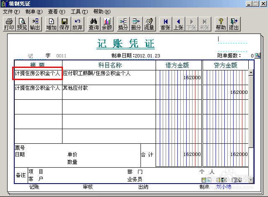Image resolution: width=268 pixels, height=197 pixels.
Task: Select first row summary 计提住房公积金个人
Action: tap(37, 73)
